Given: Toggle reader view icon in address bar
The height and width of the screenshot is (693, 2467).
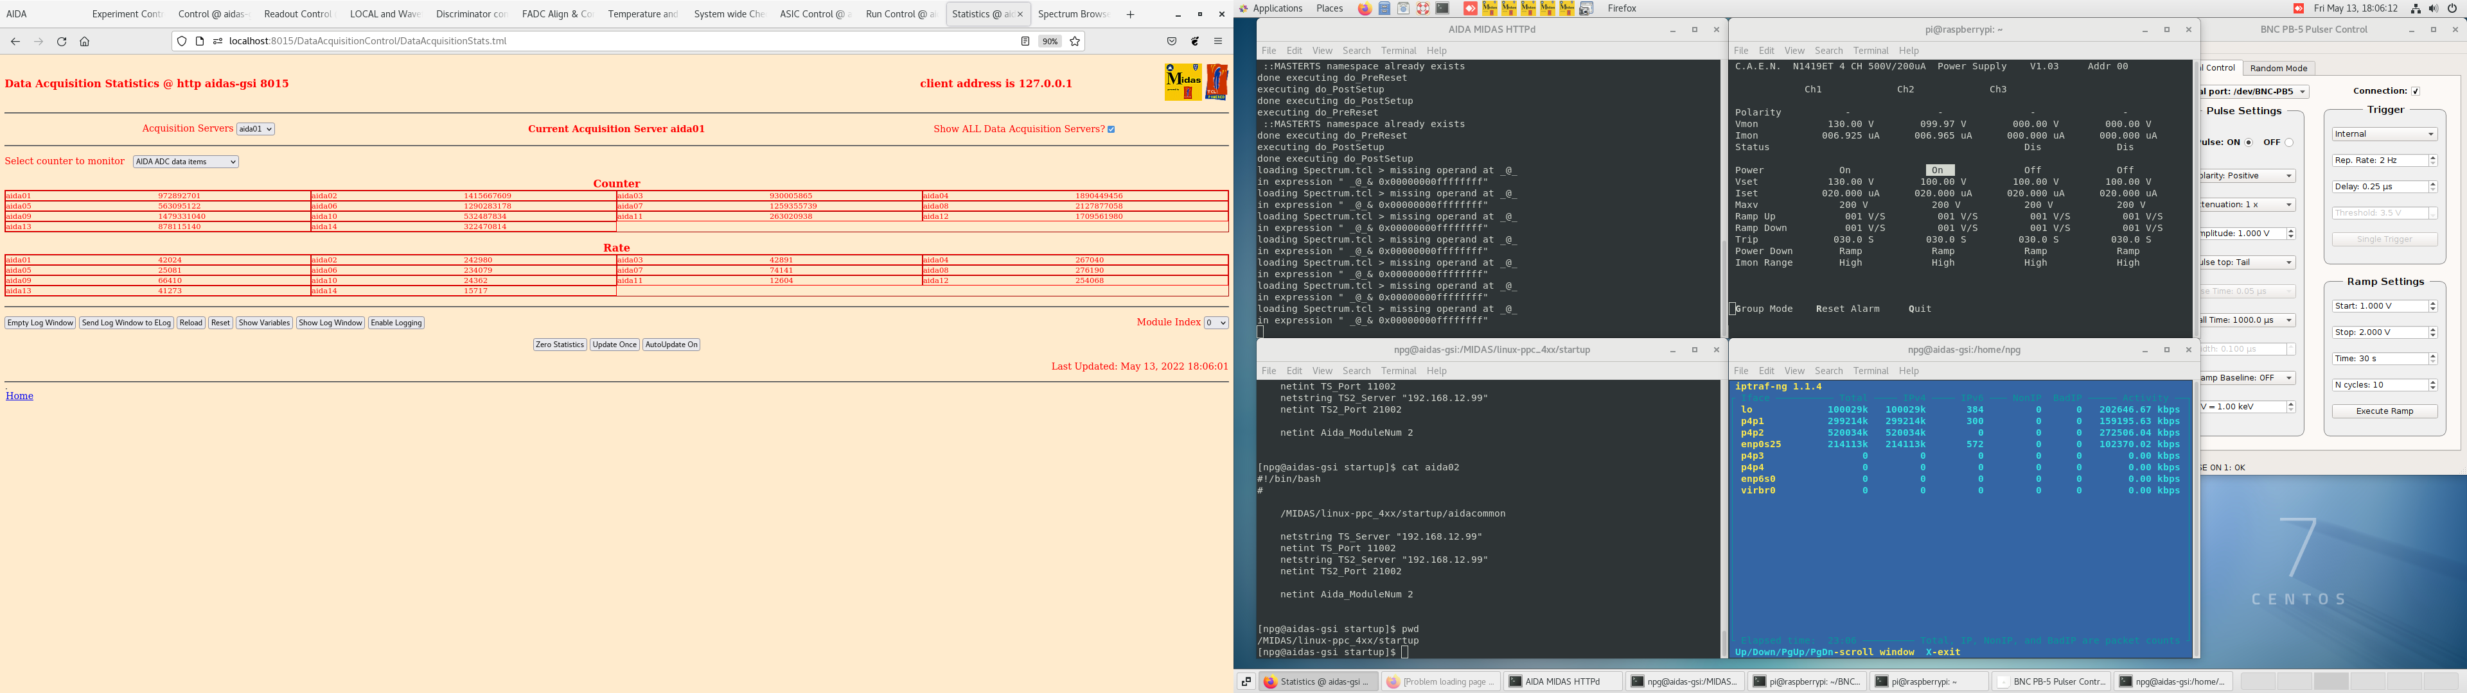Looking at the screenshot, I should coord(1025,41).
